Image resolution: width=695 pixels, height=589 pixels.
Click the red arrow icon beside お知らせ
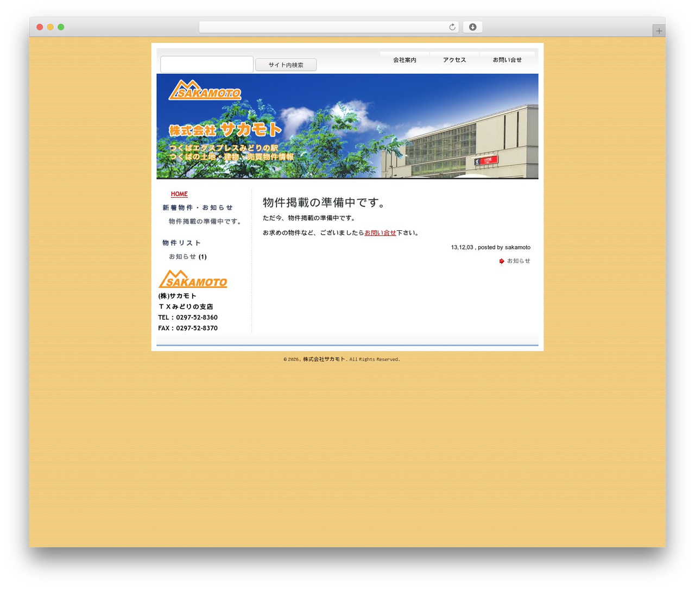[x=502, y=261]
